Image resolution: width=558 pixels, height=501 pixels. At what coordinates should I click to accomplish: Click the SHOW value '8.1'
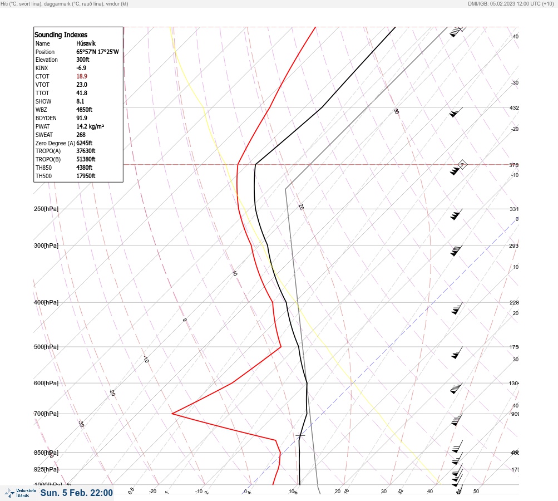tap(80, 101)
